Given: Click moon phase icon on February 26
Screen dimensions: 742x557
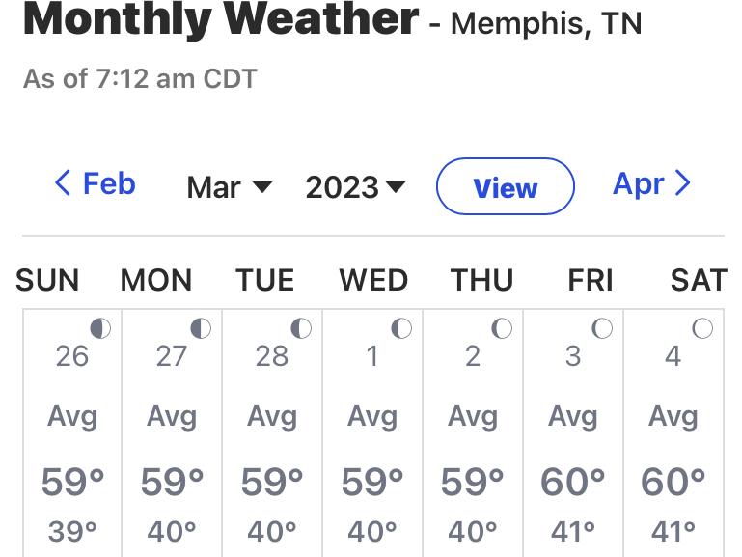Looking at the screenshot, I should click(100, 328).
